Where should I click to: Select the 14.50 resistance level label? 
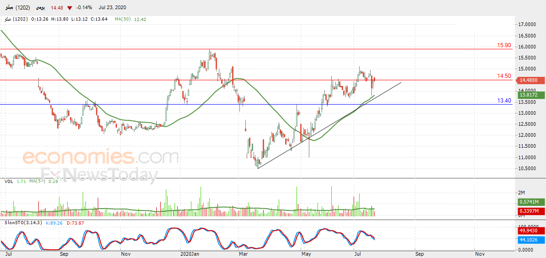[x=504, y=76]
